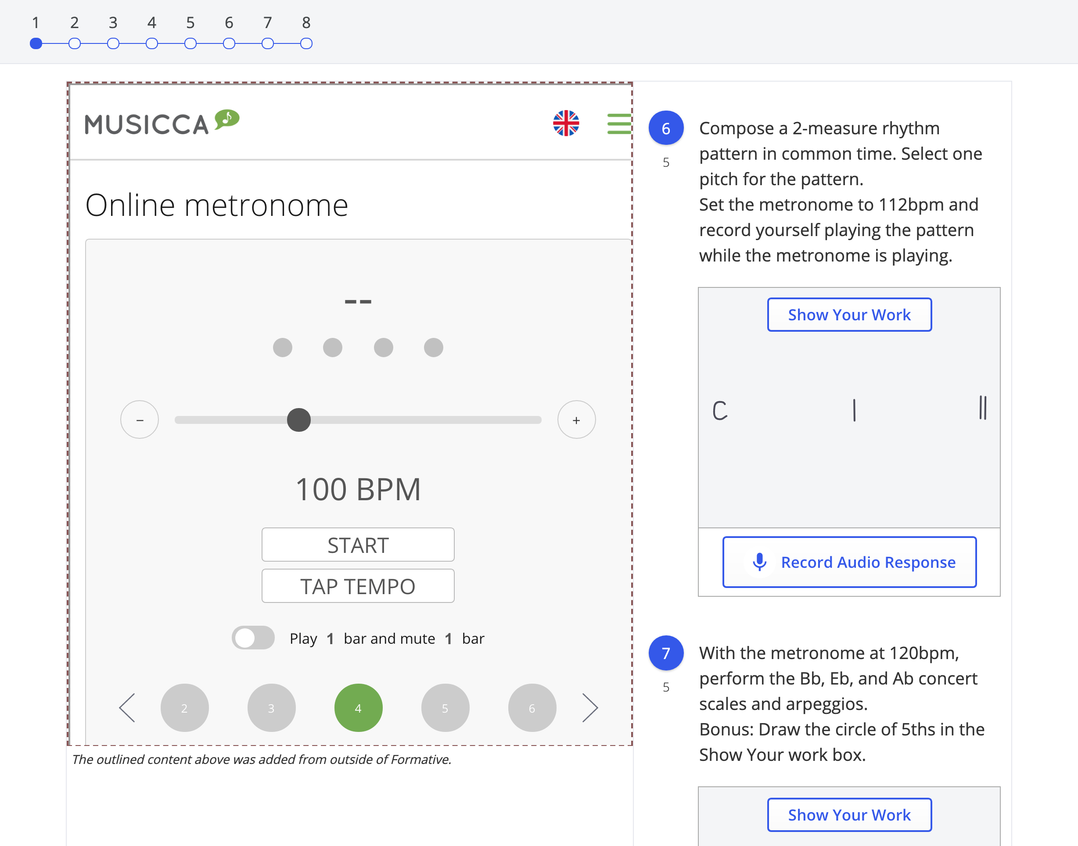The width and height of the screenshot is (1078, 846).
Task: Jump to step 8 in the progress bar
Action: click(x=306, y=43)
